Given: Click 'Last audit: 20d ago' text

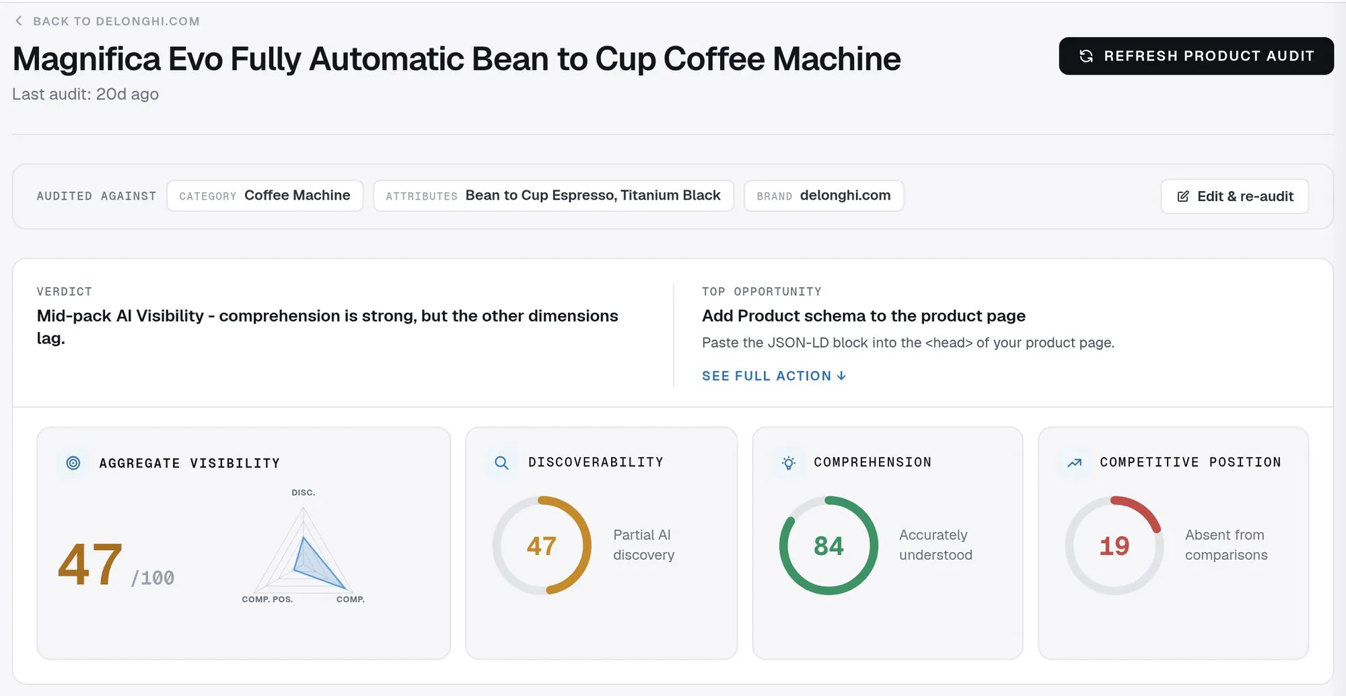Looking at the screenshot, I should [85, 94].
